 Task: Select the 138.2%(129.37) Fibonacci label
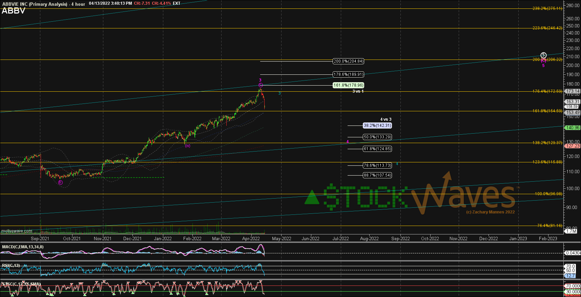coord(547,143)
